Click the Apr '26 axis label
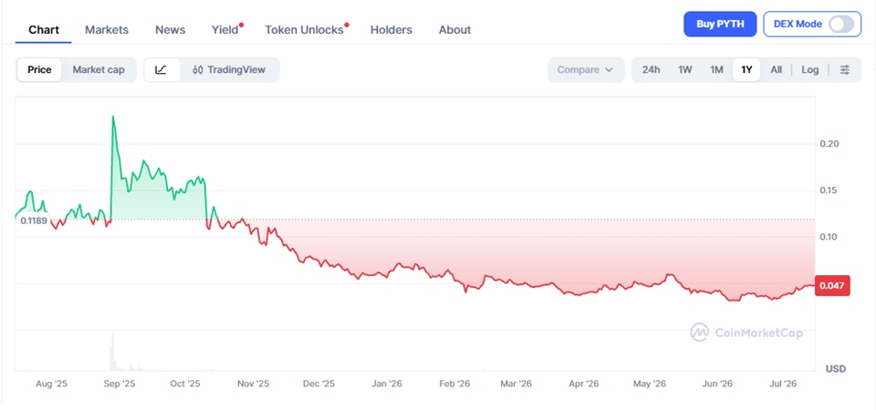 (584, 384)
